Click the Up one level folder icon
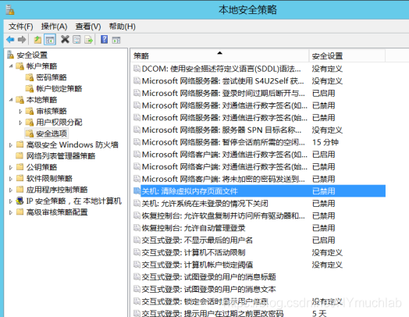This screenshot has height=317, width=409. 37,40
